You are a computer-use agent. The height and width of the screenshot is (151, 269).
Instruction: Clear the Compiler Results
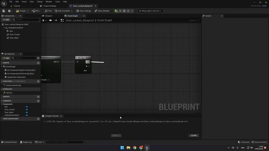click(x=194, y=135)
